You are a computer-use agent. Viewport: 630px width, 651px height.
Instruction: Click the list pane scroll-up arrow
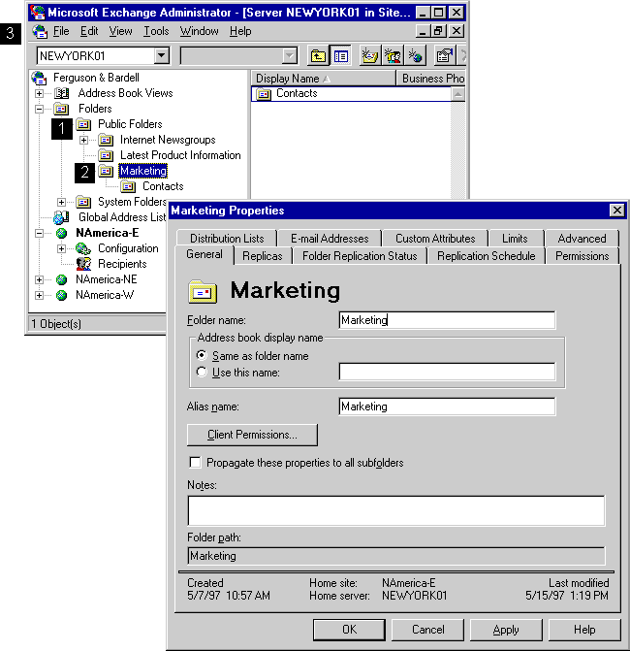tap(457, 95)
